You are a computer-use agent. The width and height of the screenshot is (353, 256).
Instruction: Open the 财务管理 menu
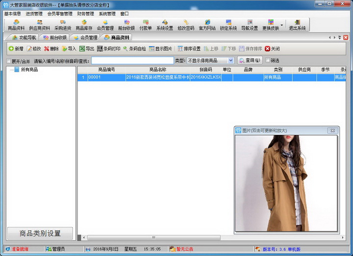[x=85, y=14]
